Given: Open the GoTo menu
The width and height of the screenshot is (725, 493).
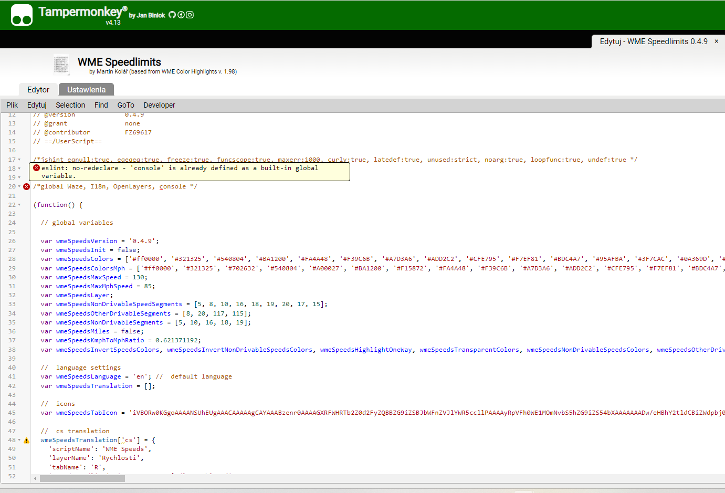Looking at the screenshot, I should click(126, 105).
